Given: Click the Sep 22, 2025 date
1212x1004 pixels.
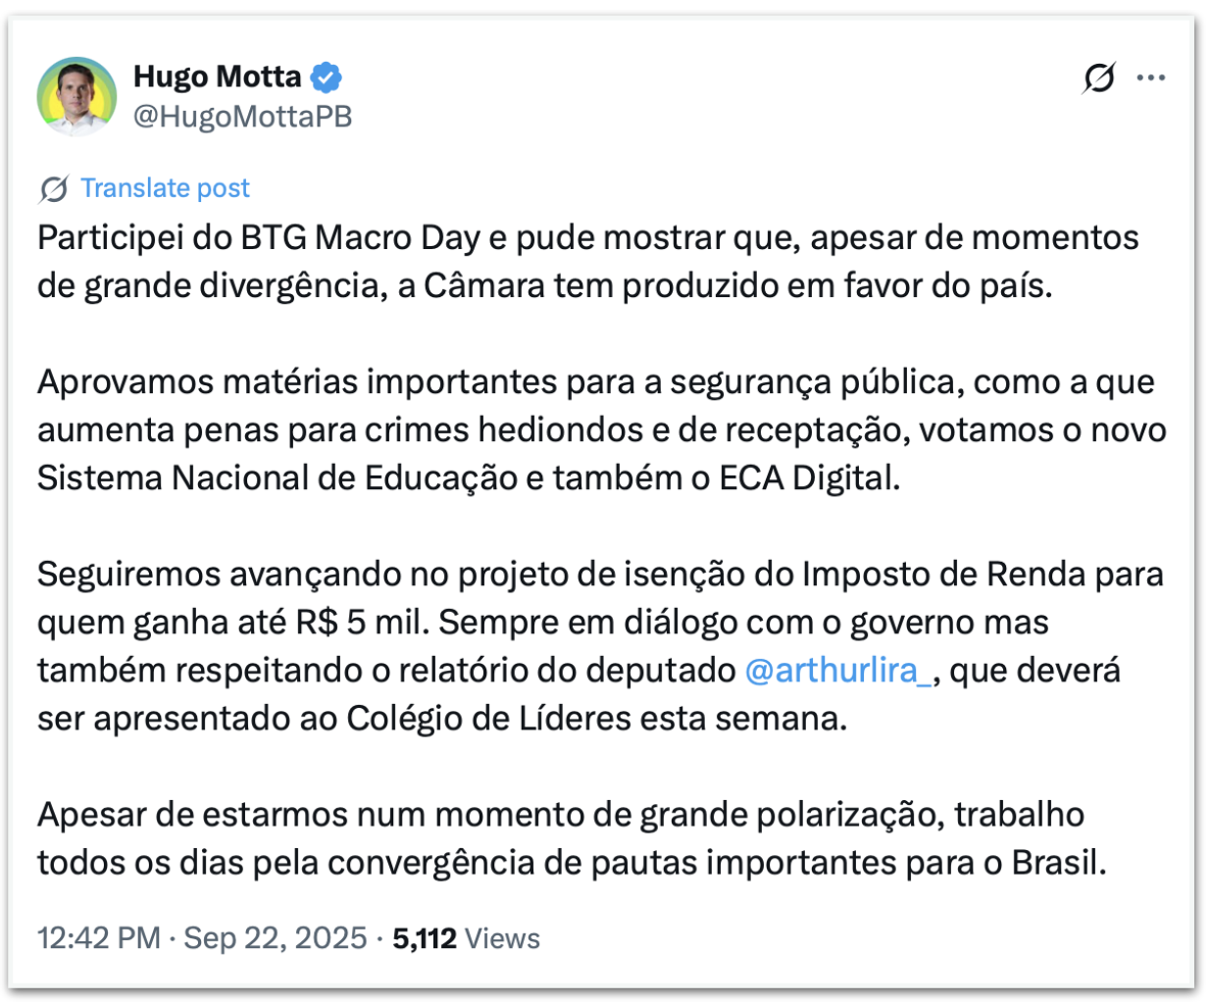Looking at the screenshot, I should click(276, 938).
